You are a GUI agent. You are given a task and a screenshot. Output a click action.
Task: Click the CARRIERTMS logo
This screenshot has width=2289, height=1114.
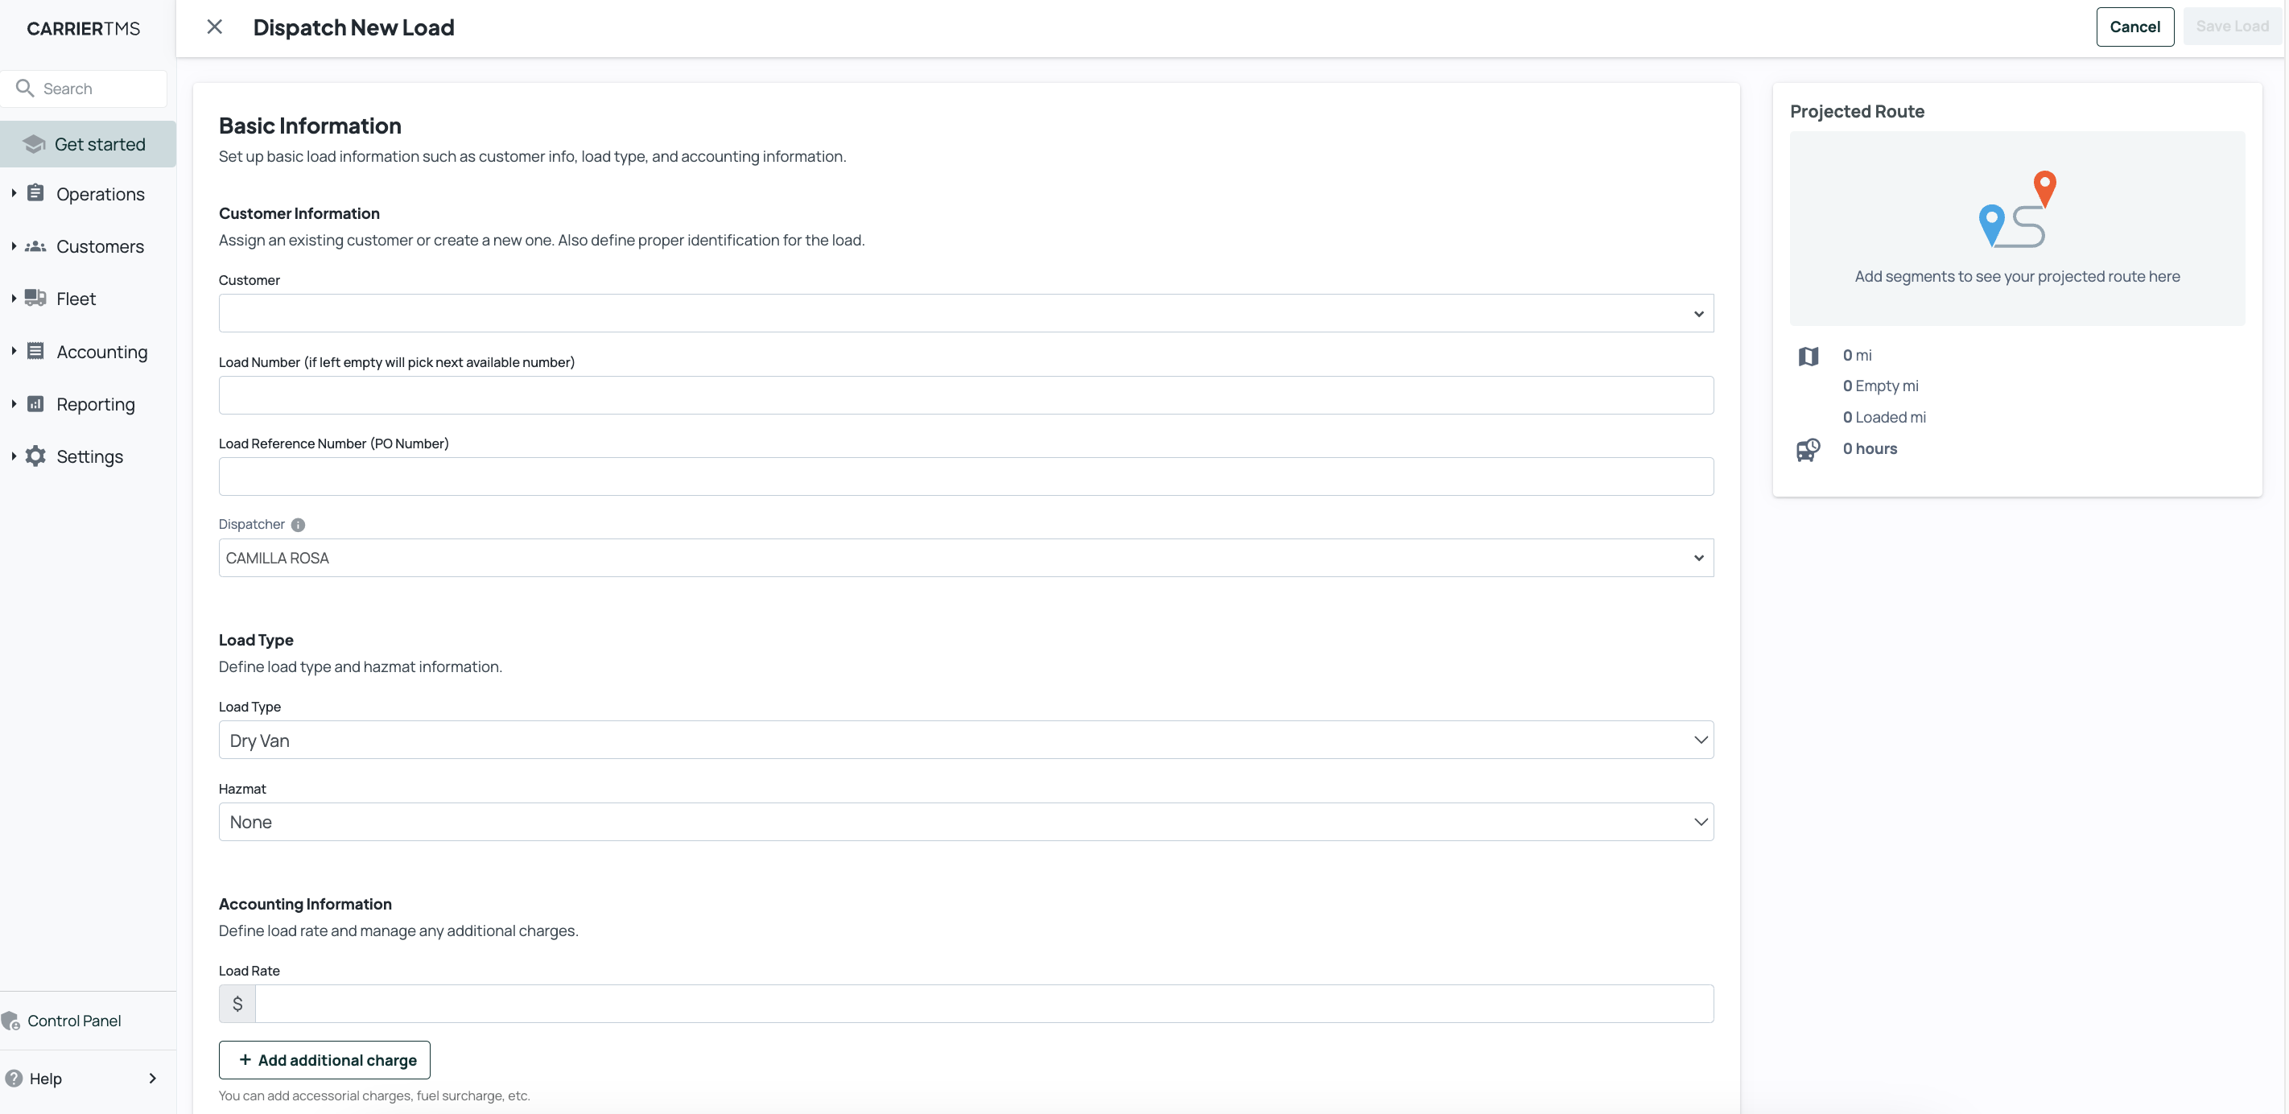point(84,28)
